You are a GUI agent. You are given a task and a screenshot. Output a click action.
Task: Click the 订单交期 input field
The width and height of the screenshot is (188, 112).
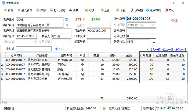click(x=99, y=36)
